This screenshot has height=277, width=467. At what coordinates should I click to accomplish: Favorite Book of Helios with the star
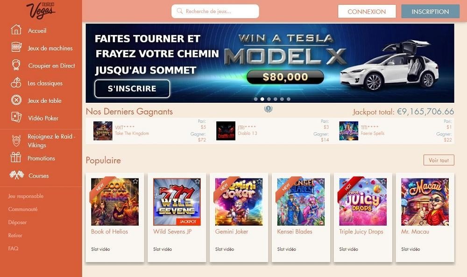[135, 181]
